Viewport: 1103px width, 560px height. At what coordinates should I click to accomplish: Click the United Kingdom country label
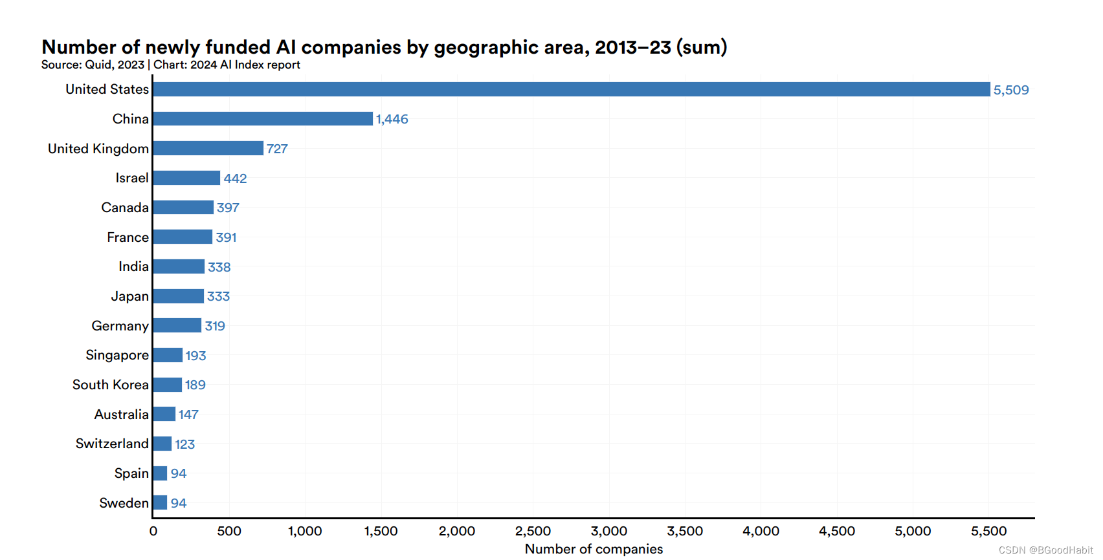98,149
